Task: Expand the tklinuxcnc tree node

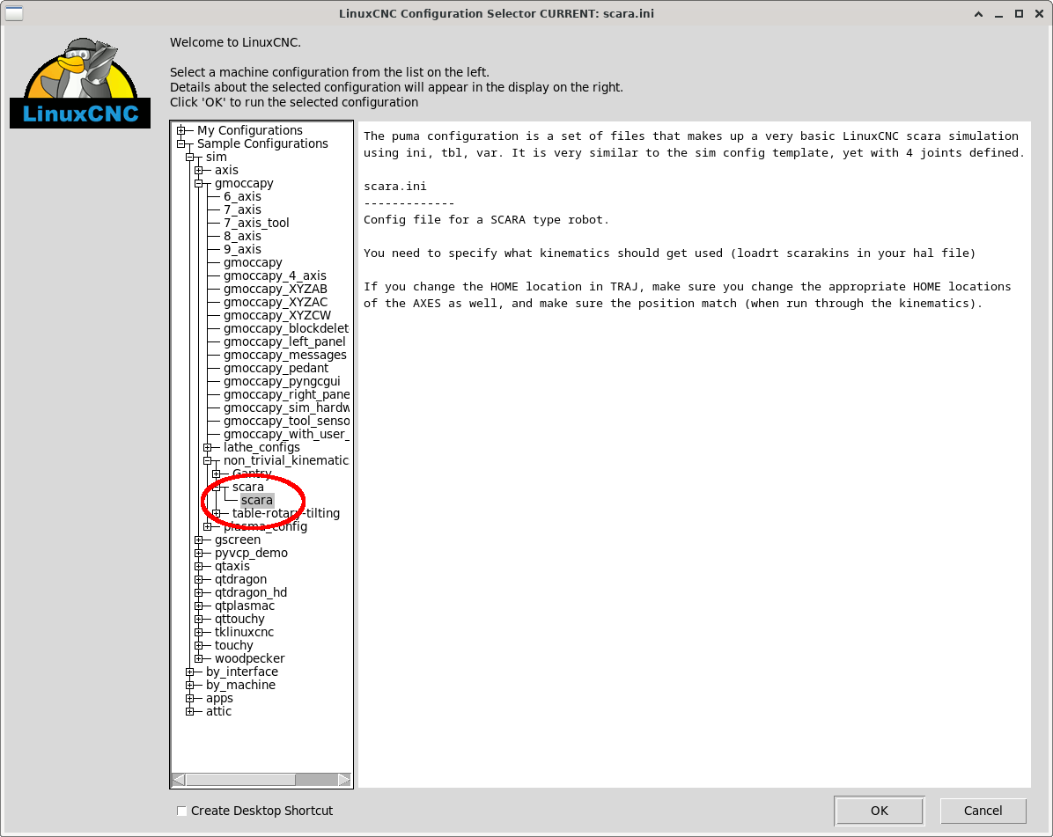Action: [x=198, y=632]
